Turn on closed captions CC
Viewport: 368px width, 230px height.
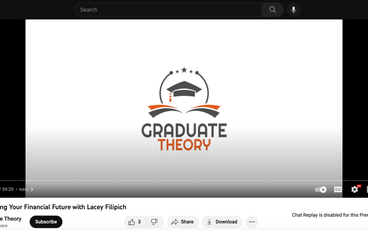pos(338,189)
